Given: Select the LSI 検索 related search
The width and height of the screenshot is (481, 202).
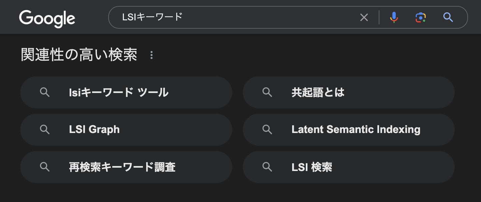Looking at the screenshot, I should (312, 167).
